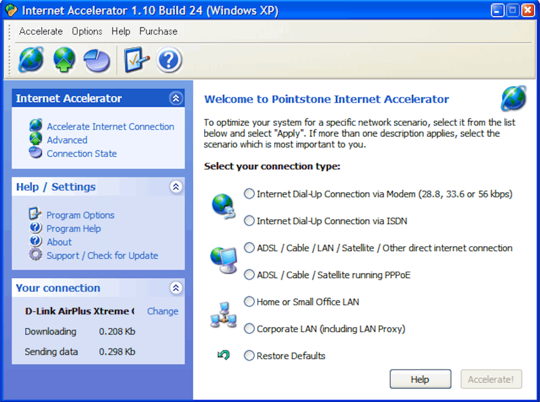The image size is (540, 402).
Task: Open Connection State using the pie chart icon
Action: 36,153
